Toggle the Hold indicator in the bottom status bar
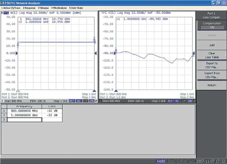Viewport: 227px width, 164px height. [161, 161]
